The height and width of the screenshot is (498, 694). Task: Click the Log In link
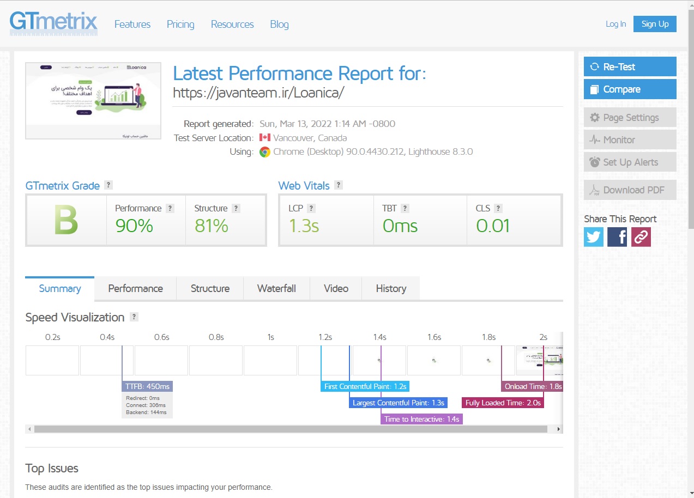[616, 24]
